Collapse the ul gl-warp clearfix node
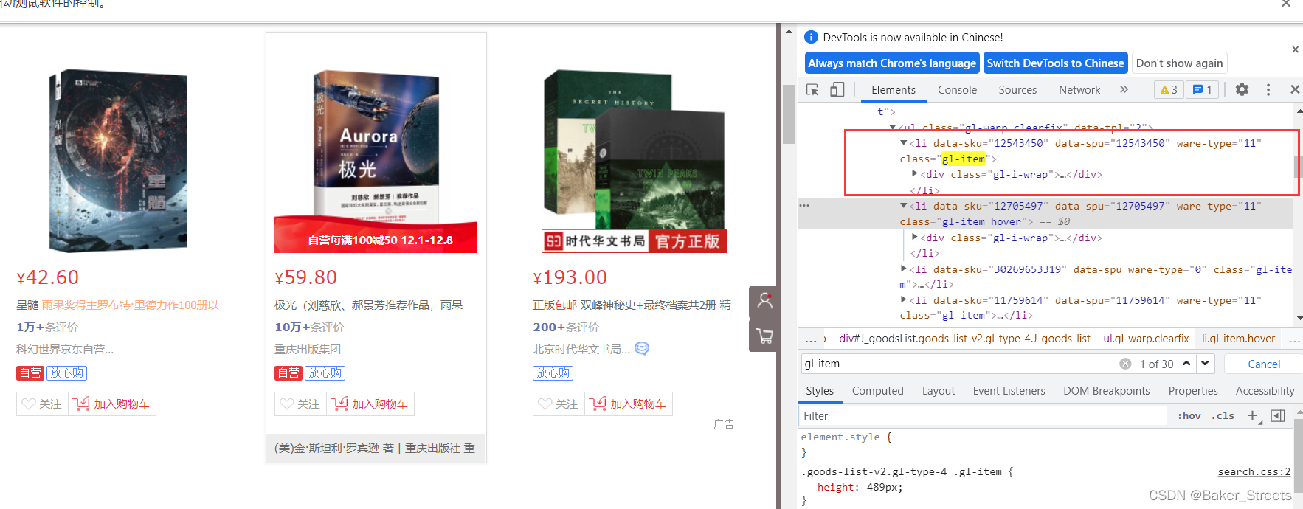 893,127
